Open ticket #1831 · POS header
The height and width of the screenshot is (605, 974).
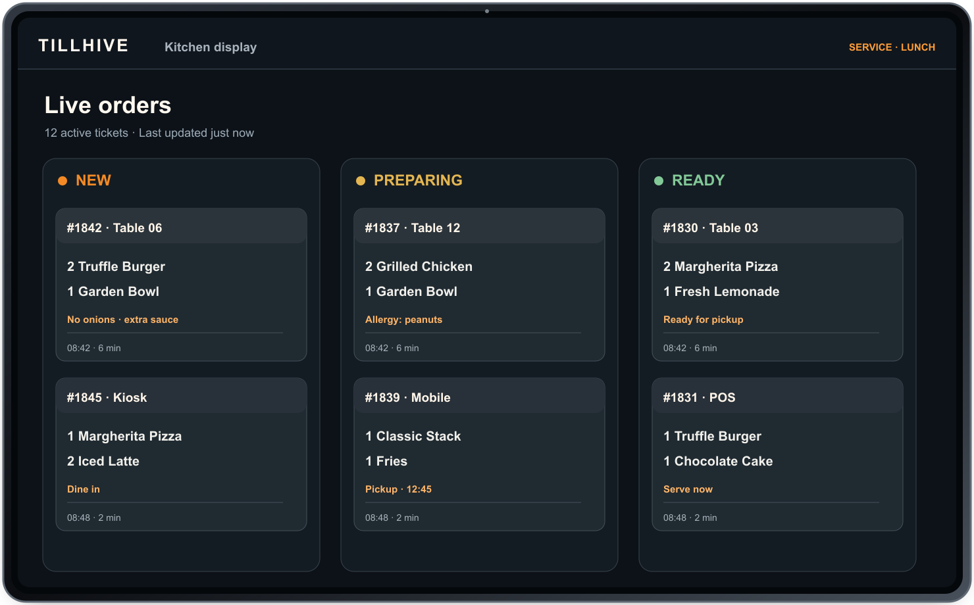tap(777, 396)
